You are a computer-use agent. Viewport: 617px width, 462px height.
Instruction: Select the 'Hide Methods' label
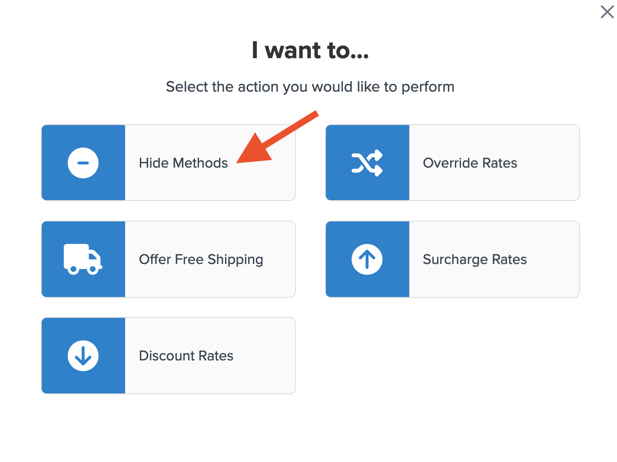[183, 163]
